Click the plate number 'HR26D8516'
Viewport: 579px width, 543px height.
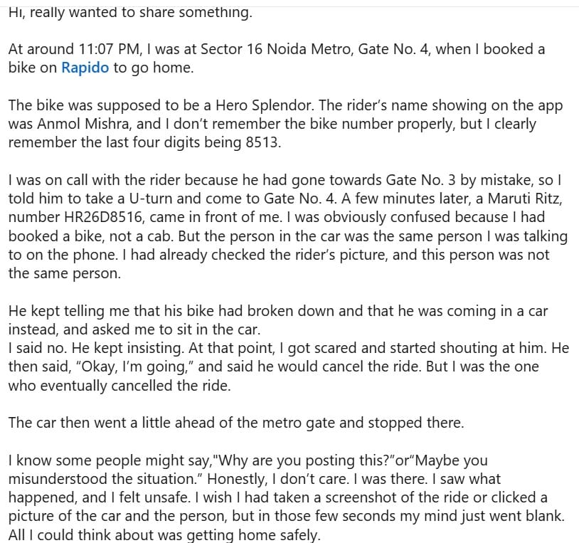(x=103, y=217)
